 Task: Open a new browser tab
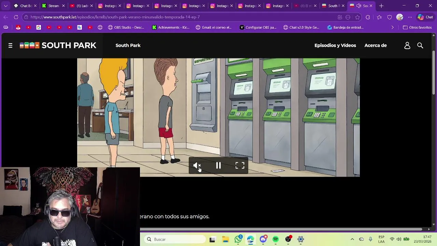click(x=381, y=6)
